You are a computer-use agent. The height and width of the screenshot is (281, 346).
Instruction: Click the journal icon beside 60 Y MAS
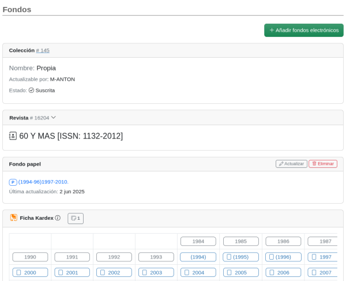pos(13,136)
